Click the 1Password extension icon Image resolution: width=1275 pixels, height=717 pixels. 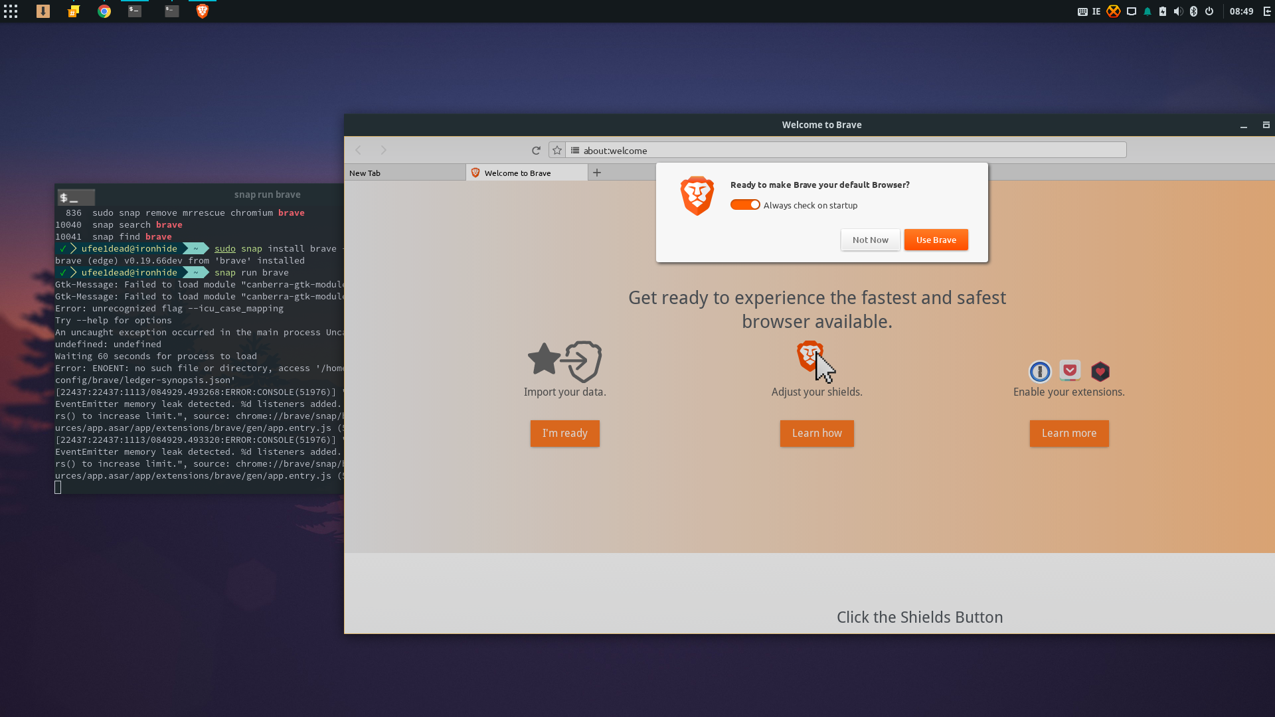[x=1040, y=371]
